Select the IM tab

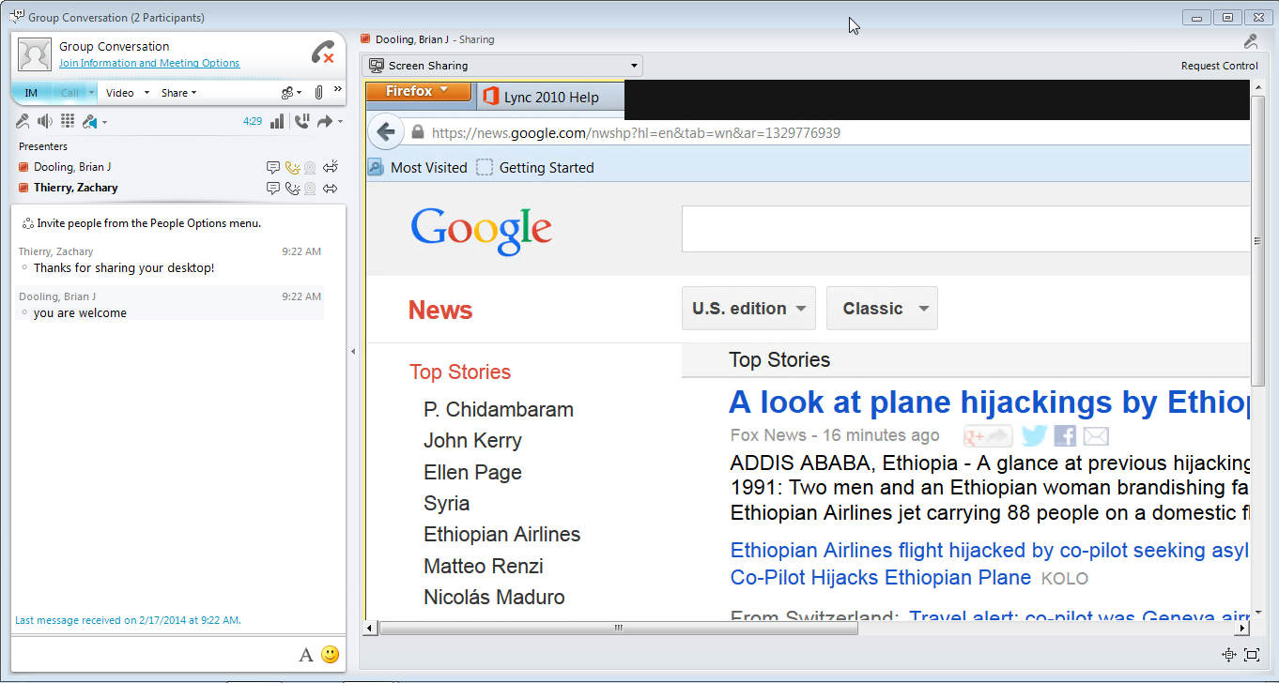[31, 93]
